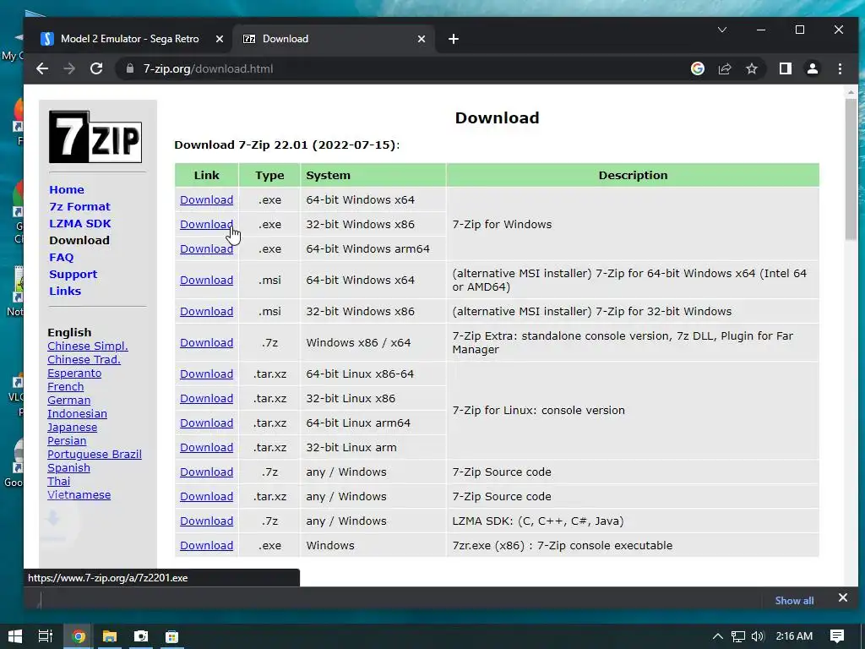Switch language to French
Viewport: 865px width, 649px height.
66,386
